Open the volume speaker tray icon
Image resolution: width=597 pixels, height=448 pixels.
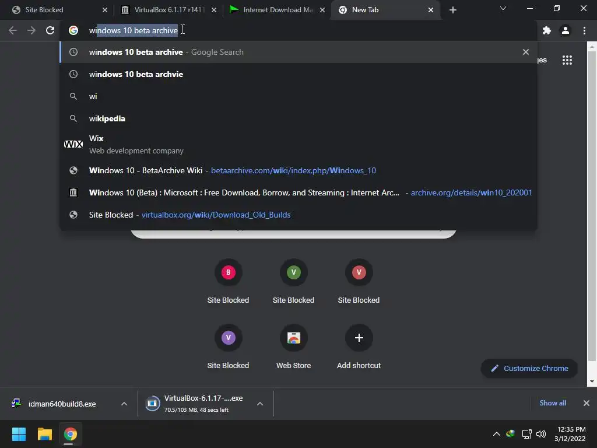coord(540,434)
